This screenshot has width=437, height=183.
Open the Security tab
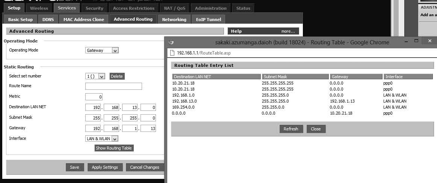point(94,8)
